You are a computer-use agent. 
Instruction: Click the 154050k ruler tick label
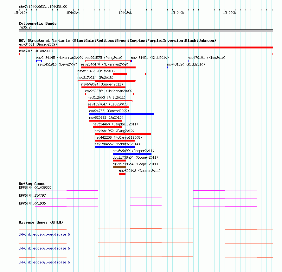click(x=229, y=13)
